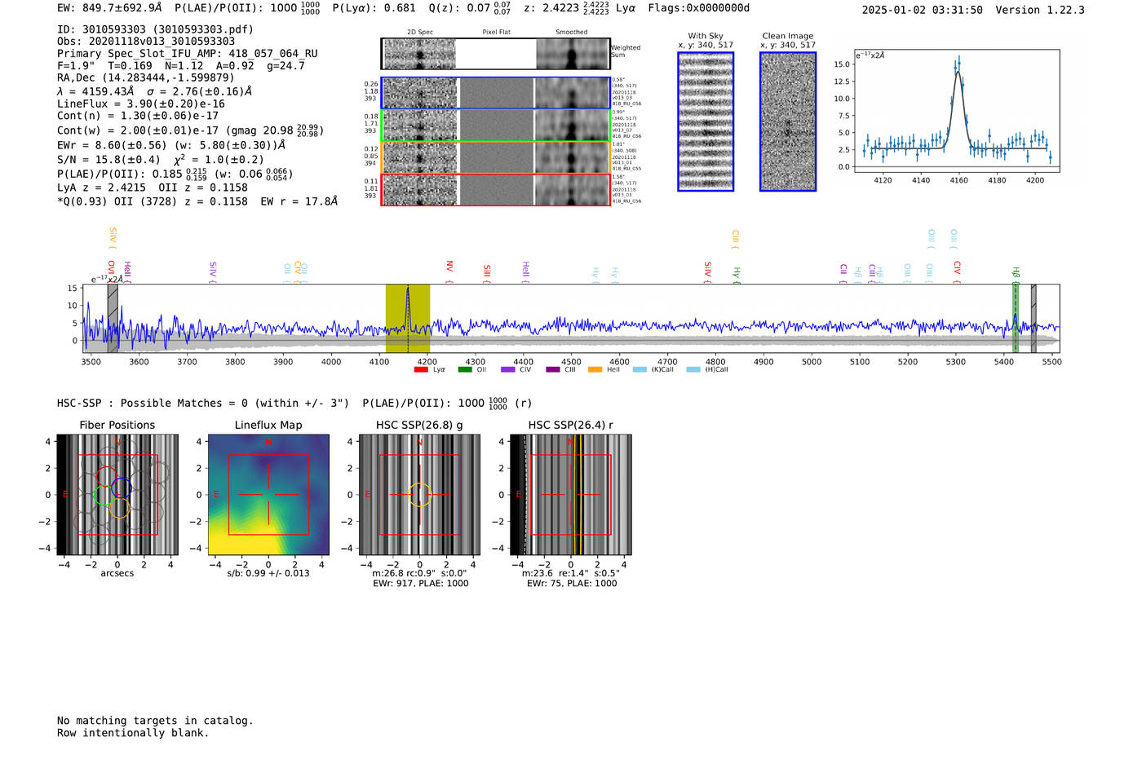Click the Q(z): 0.07 value

coord(469,8)
